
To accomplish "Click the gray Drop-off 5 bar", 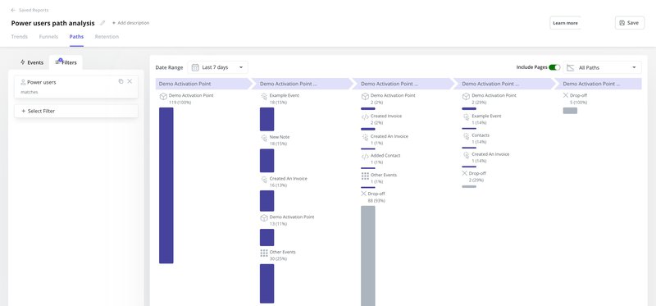I will (570, 111).
